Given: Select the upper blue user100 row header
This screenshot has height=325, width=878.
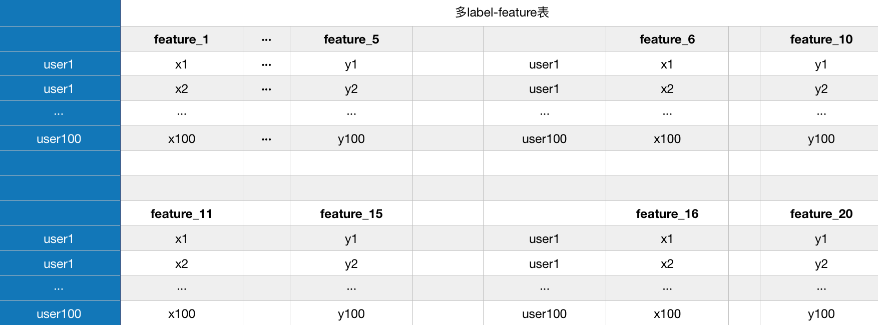Looking at the screenshot, I should point(60,138).
